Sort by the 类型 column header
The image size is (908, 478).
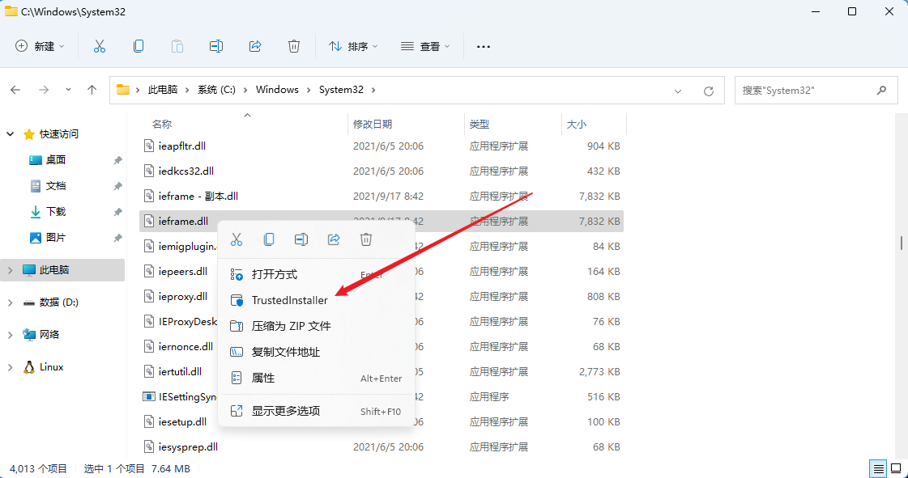(479, 124)
